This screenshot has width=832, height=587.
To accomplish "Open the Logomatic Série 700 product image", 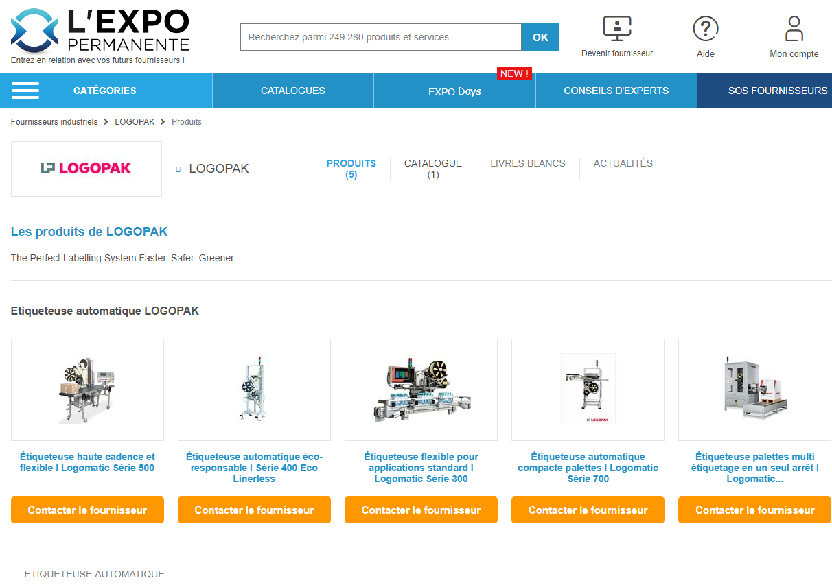I will (x=588, y=390).
